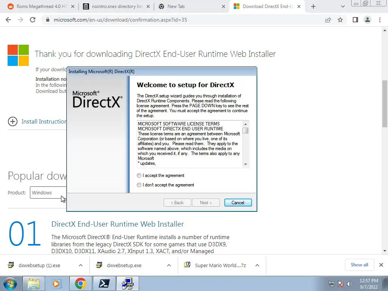Switch to the New Tab tab

[192, 6]
